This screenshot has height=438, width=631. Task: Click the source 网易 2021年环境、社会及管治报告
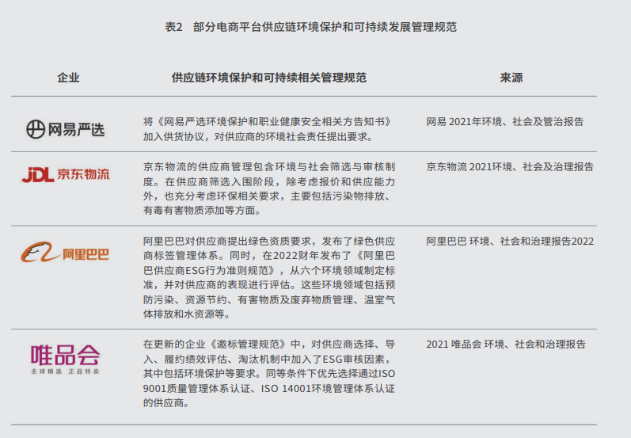coord(505,121)
